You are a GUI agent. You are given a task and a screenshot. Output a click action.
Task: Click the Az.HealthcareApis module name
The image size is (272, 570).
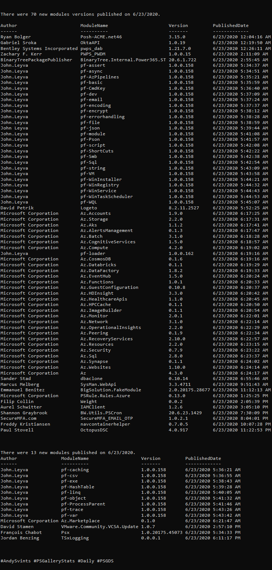coord(104,299)
